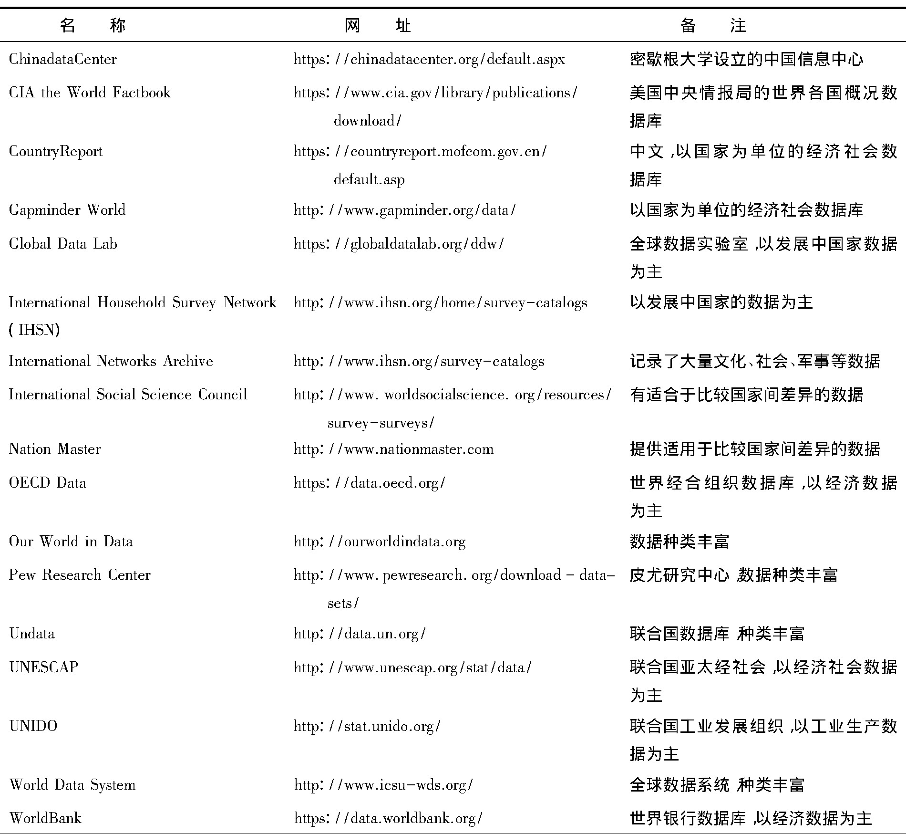
Task: Click the note starting with 中文,以国家为单位
Action: pyautogui.click(x=763, y=165)
